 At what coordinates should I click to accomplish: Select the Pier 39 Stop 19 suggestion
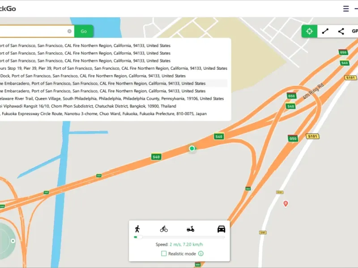pyautogui.click(x=114, y=68)
